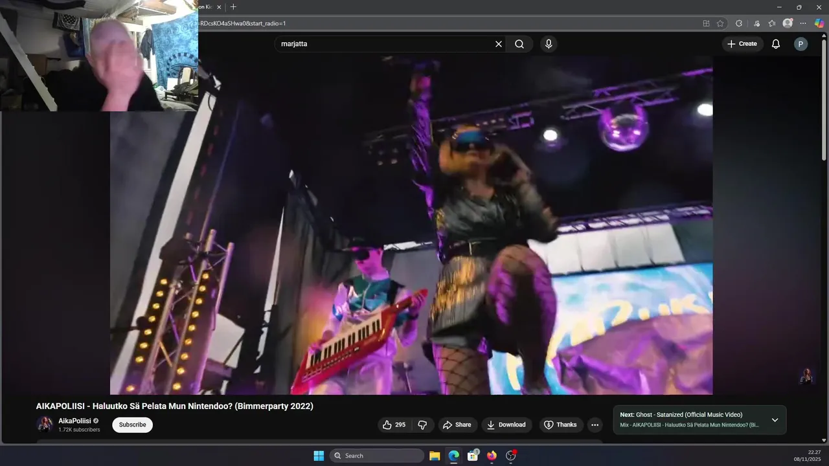Clear the YouTube search box text
Image resolution: width=829 pixels, height=466 pixels.
[499, 44]
